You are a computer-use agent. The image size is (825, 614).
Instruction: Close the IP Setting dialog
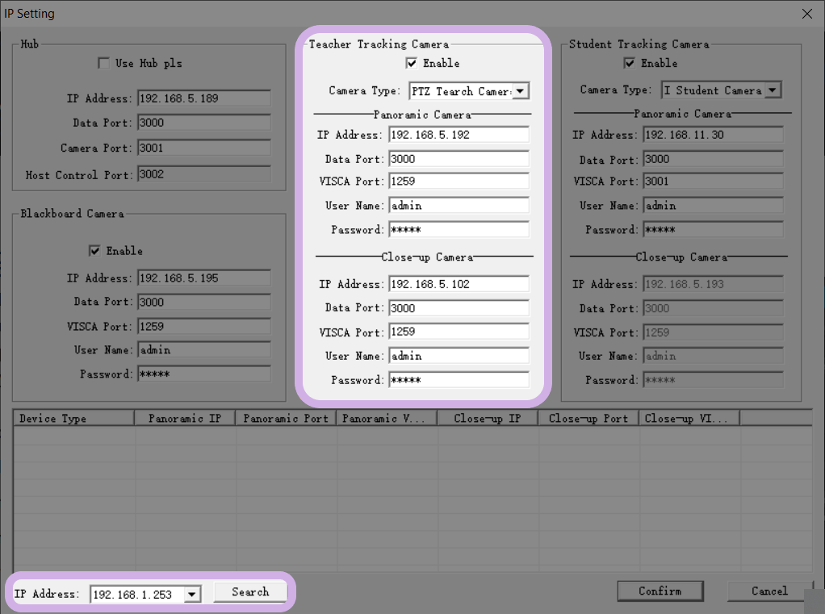[x=806, y=14]
